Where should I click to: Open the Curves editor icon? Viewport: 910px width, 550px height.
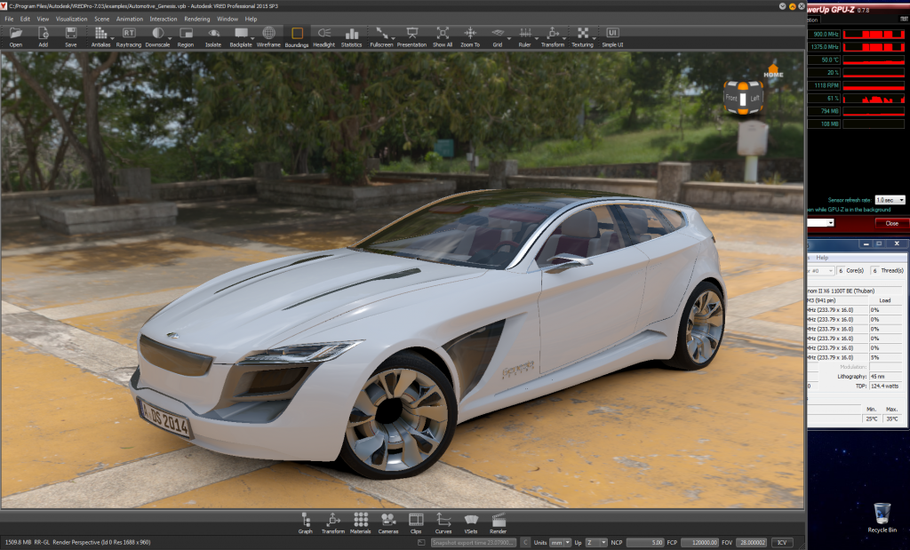coord(443,522)
